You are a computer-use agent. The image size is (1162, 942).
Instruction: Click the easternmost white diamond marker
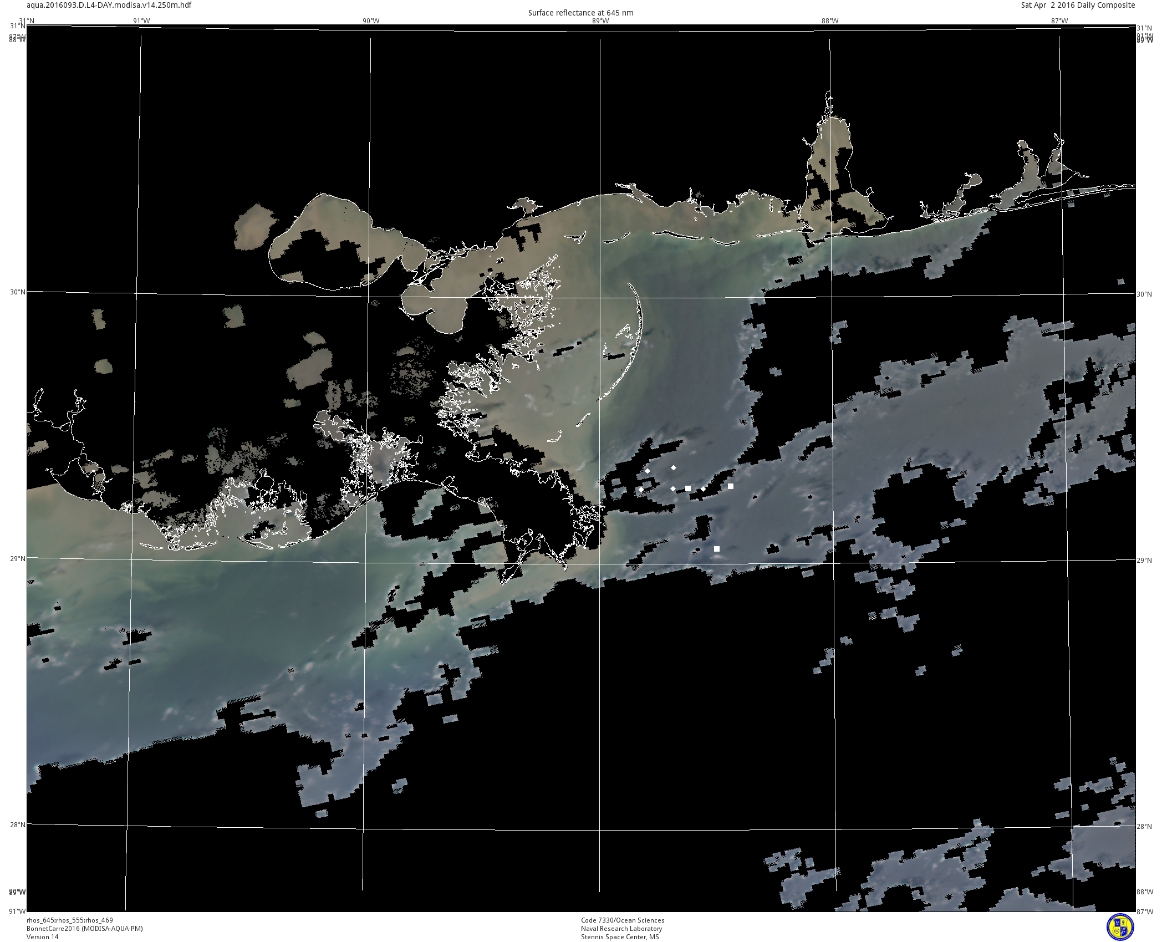point(704,489)
